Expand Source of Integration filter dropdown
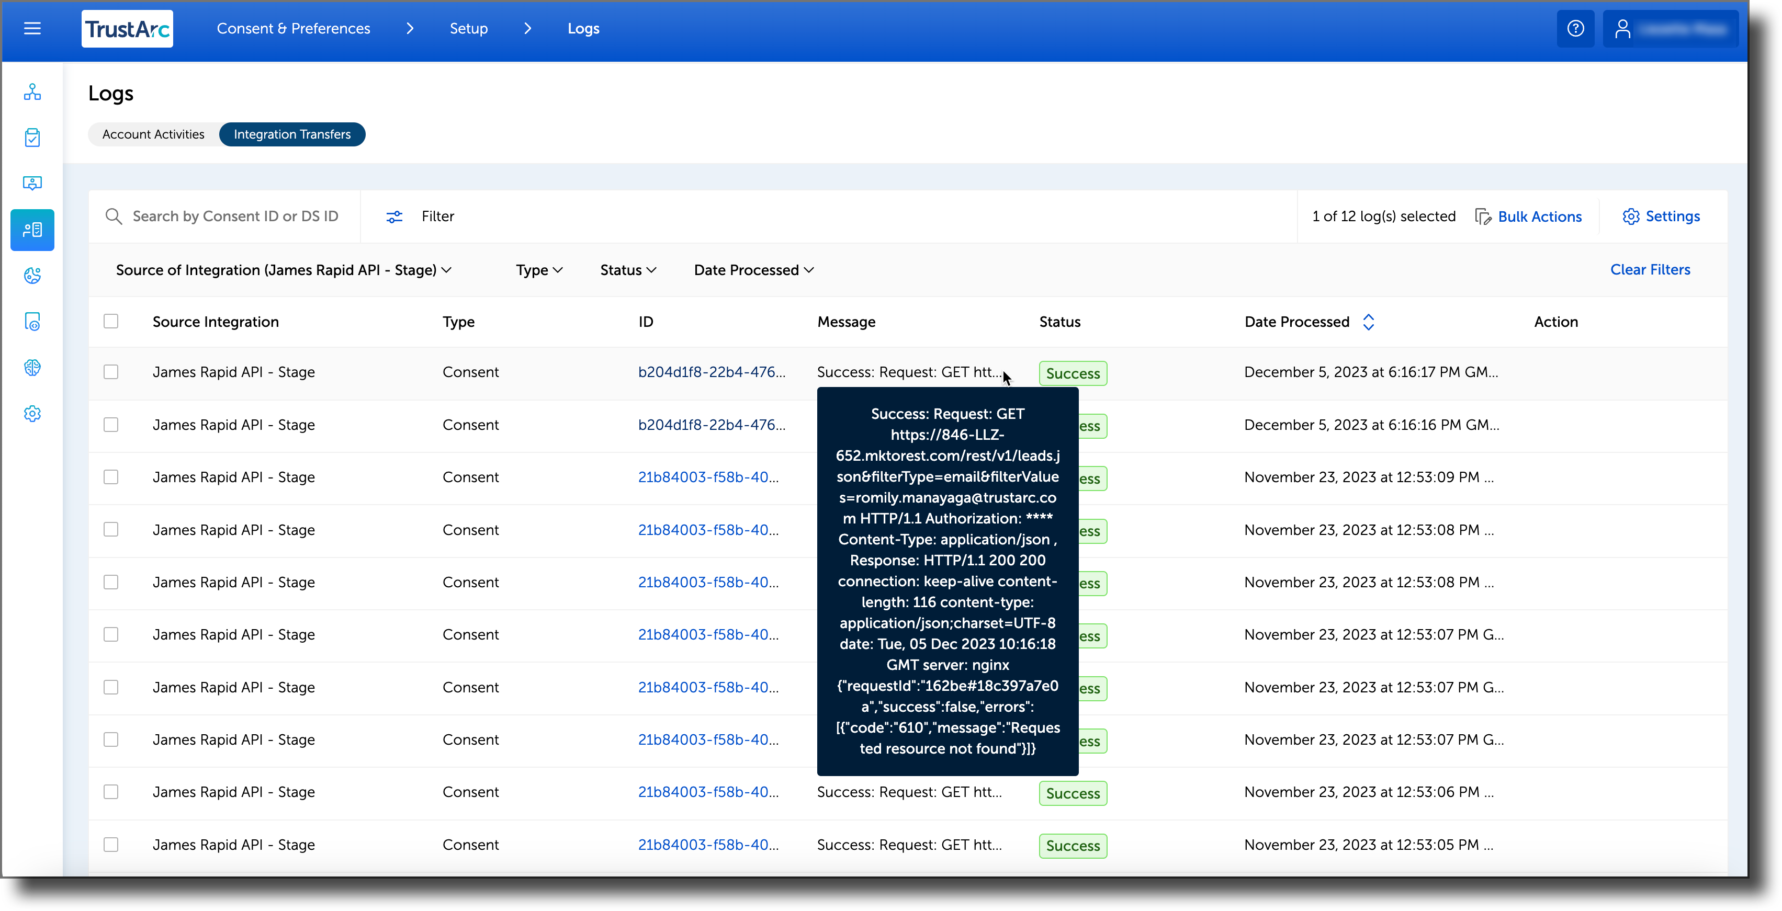The height and width of the screenshot is (911, 1782). coord(284,270)
